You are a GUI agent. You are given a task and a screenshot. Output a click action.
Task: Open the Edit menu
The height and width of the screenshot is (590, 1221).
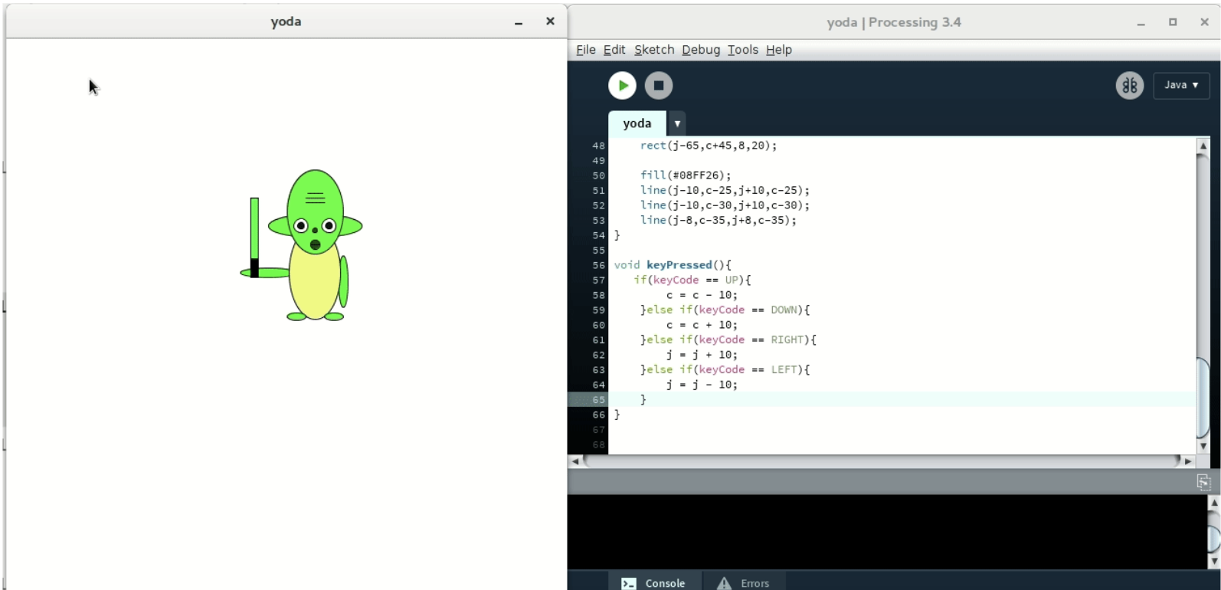(x=614, y=50)
